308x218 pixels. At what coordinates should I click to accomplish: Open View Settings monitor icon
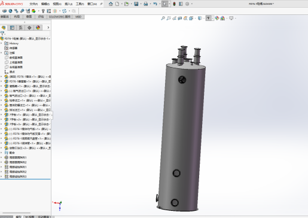(231, 19)
